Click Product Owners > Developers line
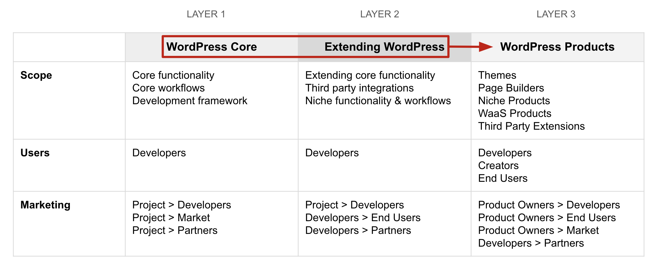651x264 pixels. pos(549,205)
